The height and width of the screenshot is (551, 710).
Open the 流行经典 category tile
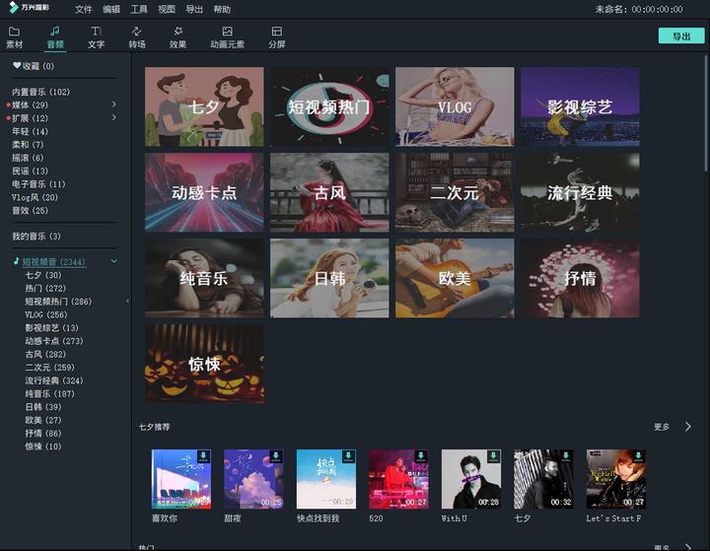(580, 192)
